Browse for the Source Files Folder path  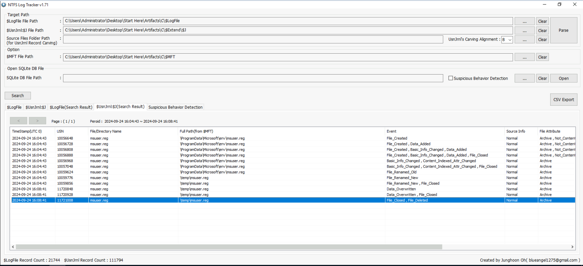pyautogui.click(x=525, y=40)
